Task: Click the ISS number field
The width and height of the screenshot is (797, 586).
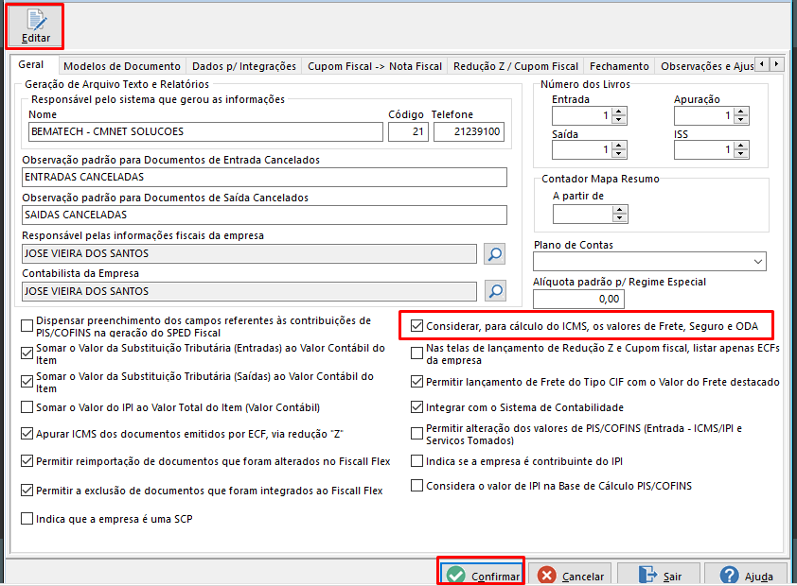Action: [704, 149]
